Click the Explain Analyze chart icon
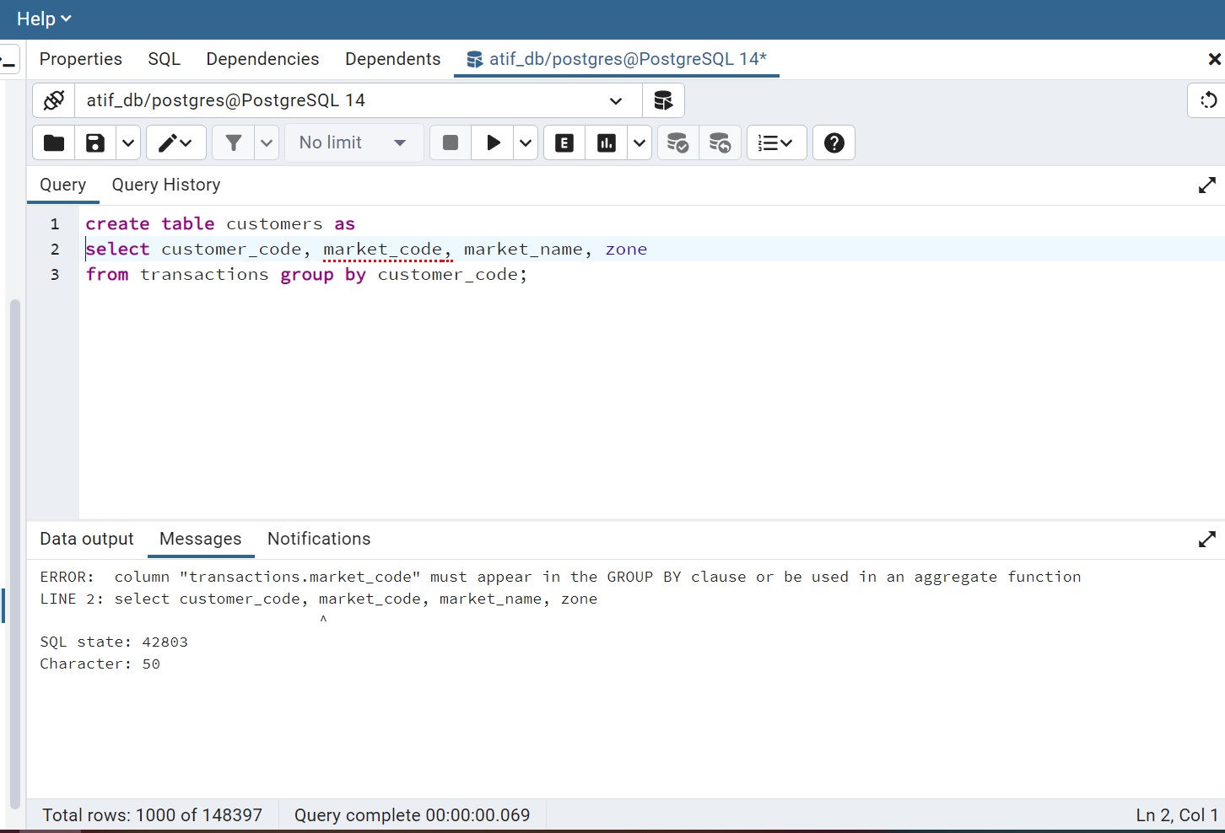Screen dimensions: 1225x833 (x=607, y=142)
